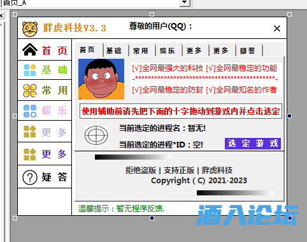The height and width of the screenshot is (242, 307).
Task: Open the 常用 sidebar item
Action: tap(45, 91)
